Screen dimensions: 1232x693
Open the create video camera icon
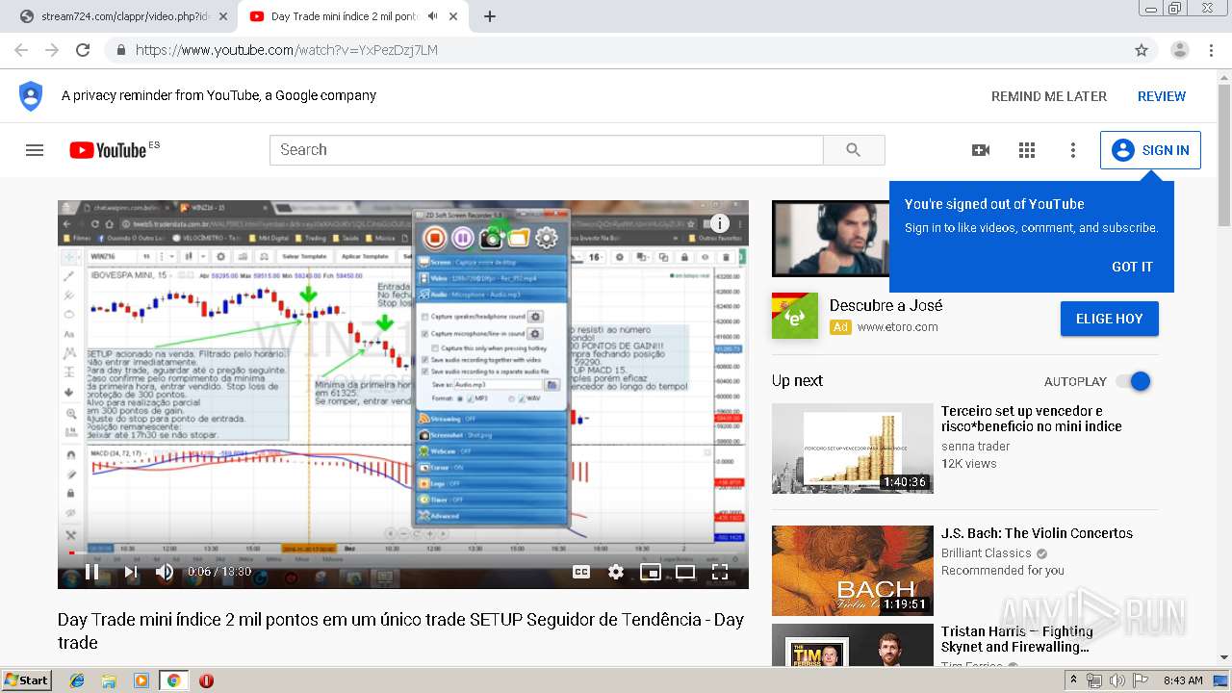(x=981, y=150)
